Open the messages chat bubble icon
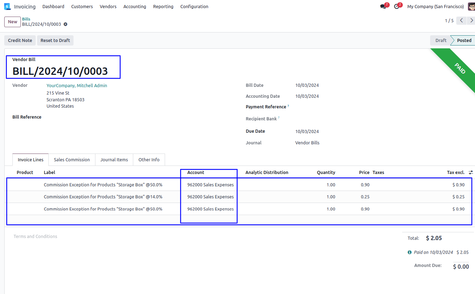 click(383, 7)
